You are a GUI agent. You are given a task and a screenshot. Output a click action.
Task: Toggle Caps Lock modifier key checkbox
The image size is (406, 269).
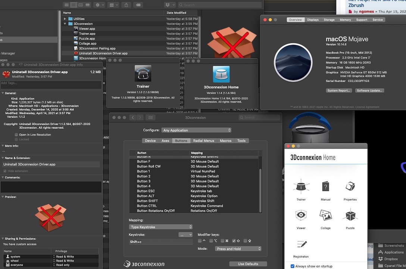245,241
